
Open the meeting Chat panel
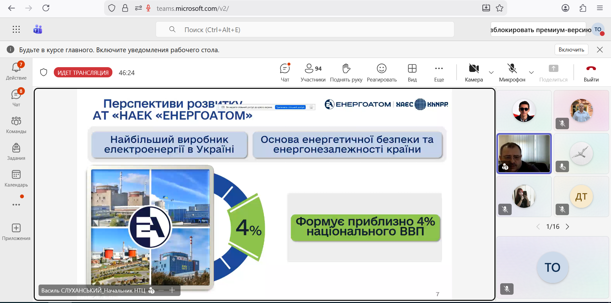pyautogui.click(x=285, y=73)
